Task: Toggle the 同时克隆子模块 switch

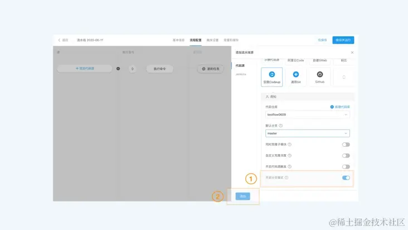Action: tap(346, 145)
